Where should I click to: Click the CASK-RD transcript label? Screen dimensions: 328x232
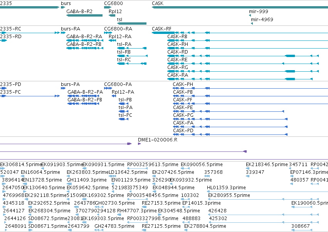(178, 52)
